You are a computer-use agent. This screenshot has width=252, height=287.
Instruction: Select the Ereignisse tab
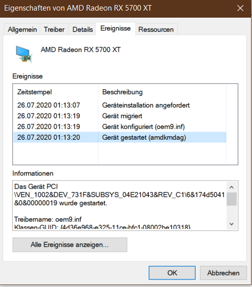pyautogui.click(x=115, y=29)
